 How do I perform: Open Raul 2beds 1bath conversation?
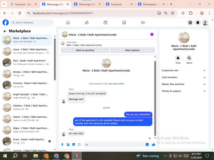click(x=27, y=62)
